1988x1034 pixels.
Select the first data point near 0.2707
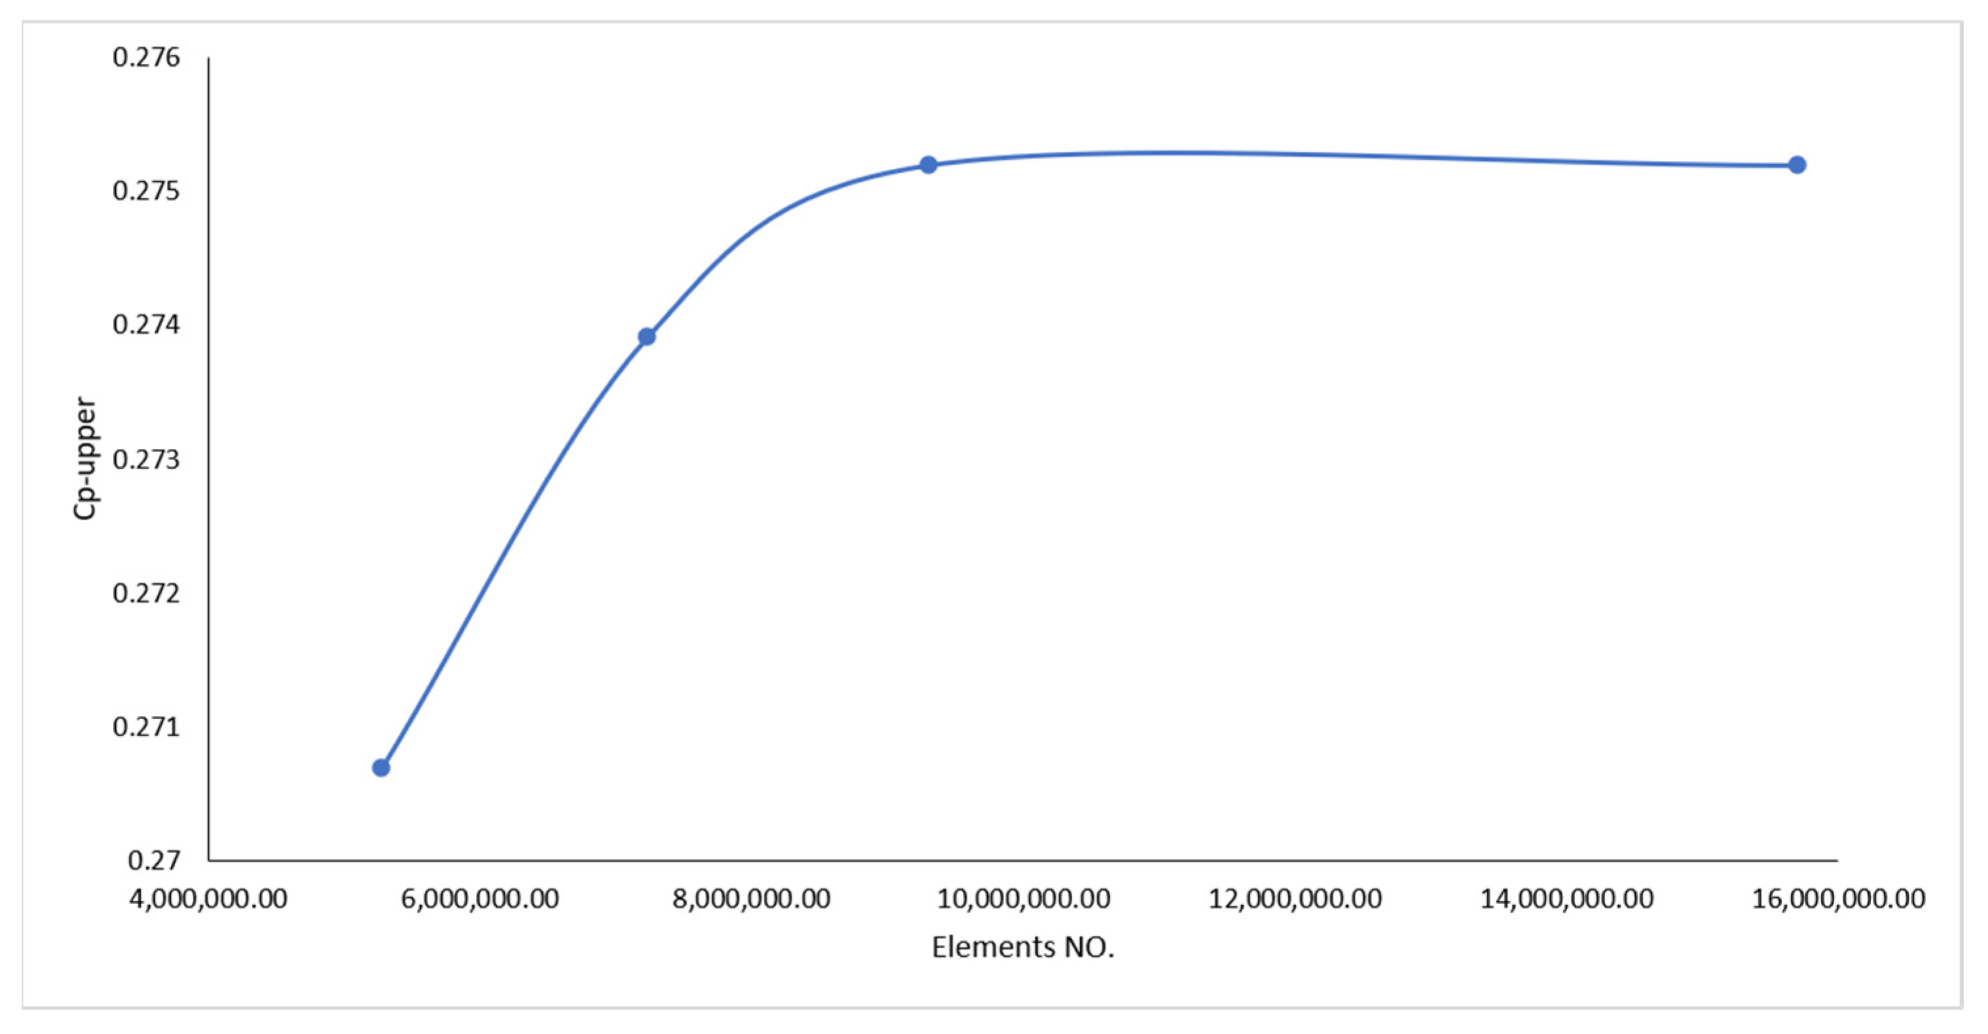380,768
